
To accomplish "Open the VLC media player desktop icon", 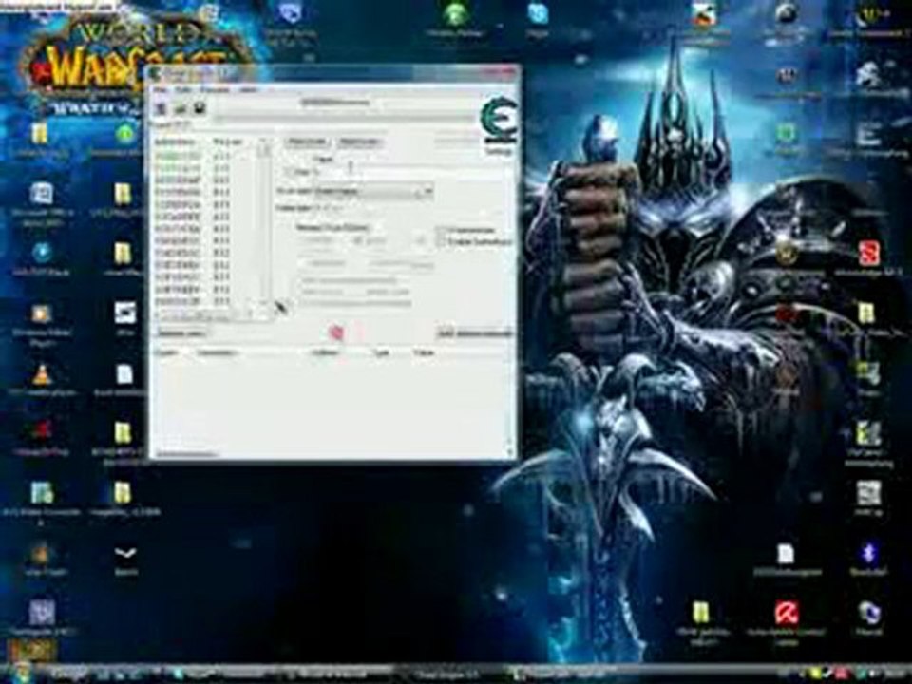I will (41, 376).
